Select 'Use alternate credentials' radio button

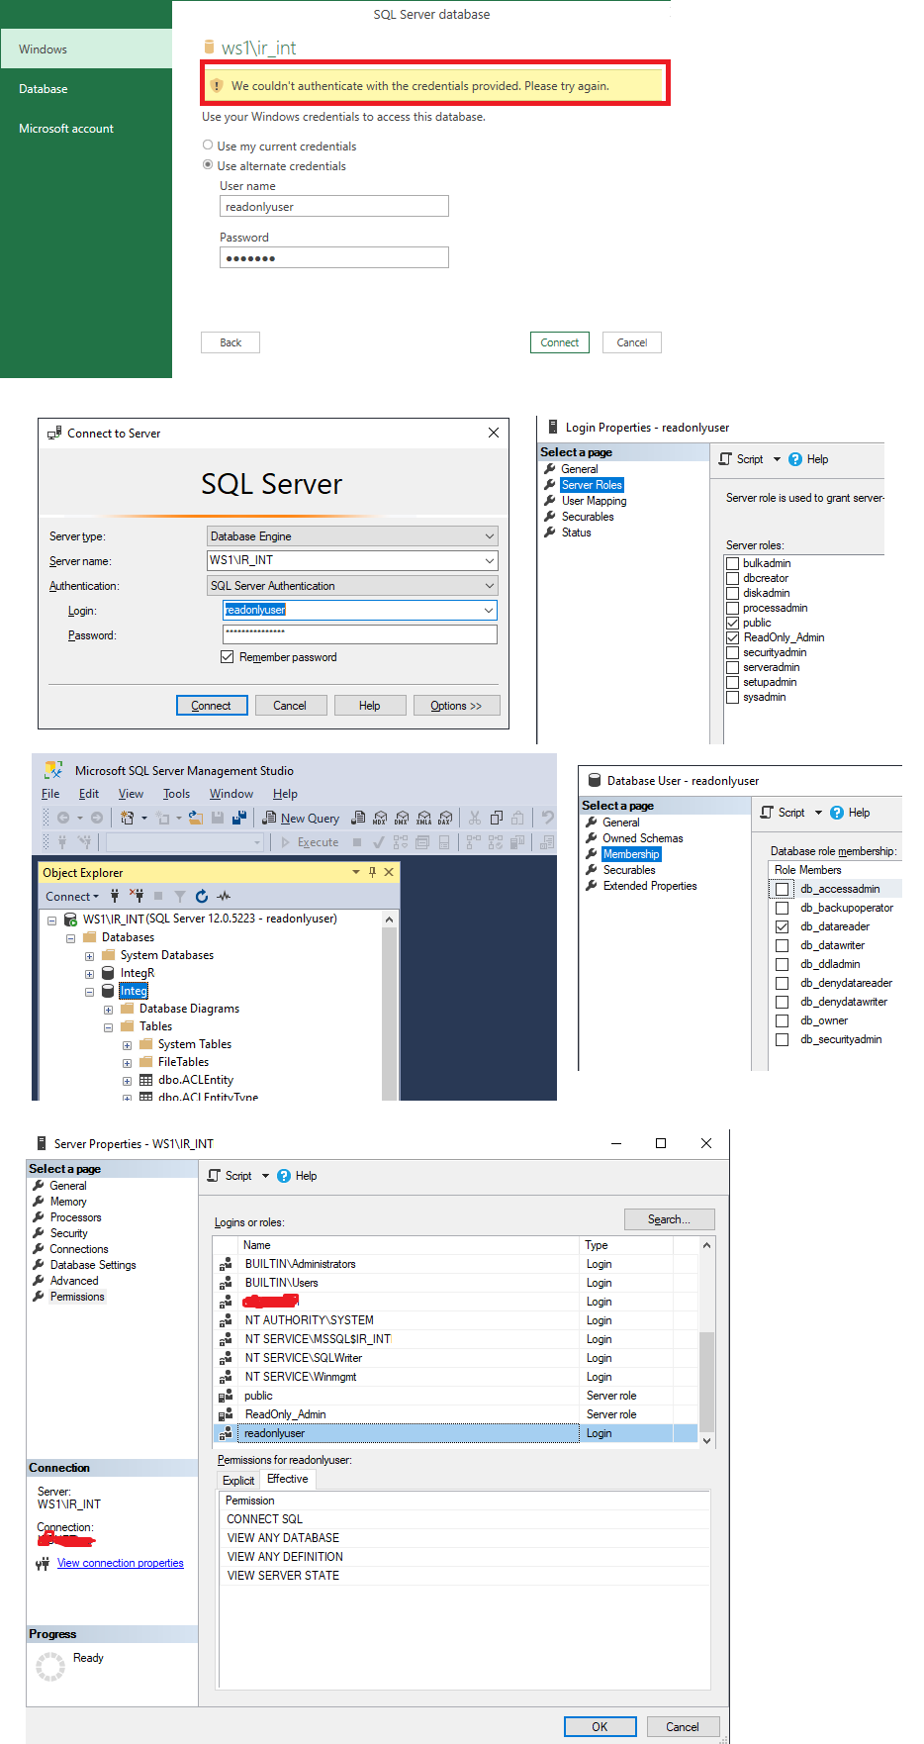[208, 165]
